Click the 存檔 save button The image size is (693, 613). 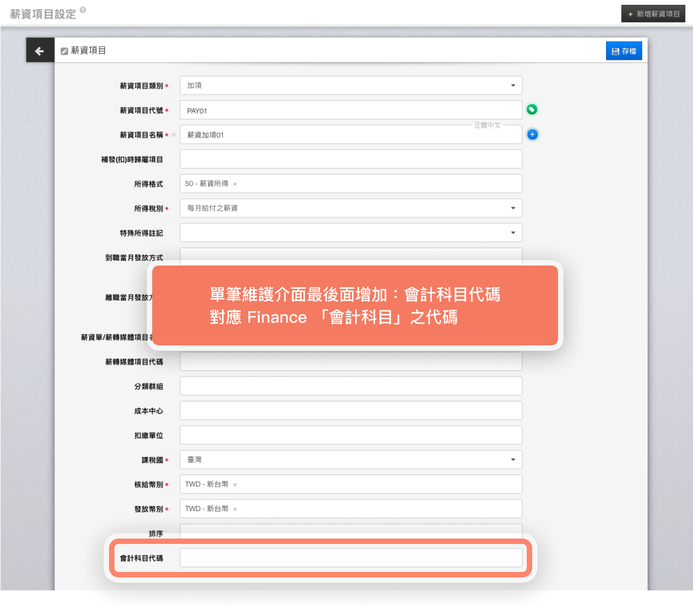(x=623, y=51)
